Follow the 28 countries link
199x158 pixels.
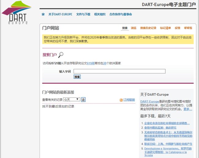105,63
